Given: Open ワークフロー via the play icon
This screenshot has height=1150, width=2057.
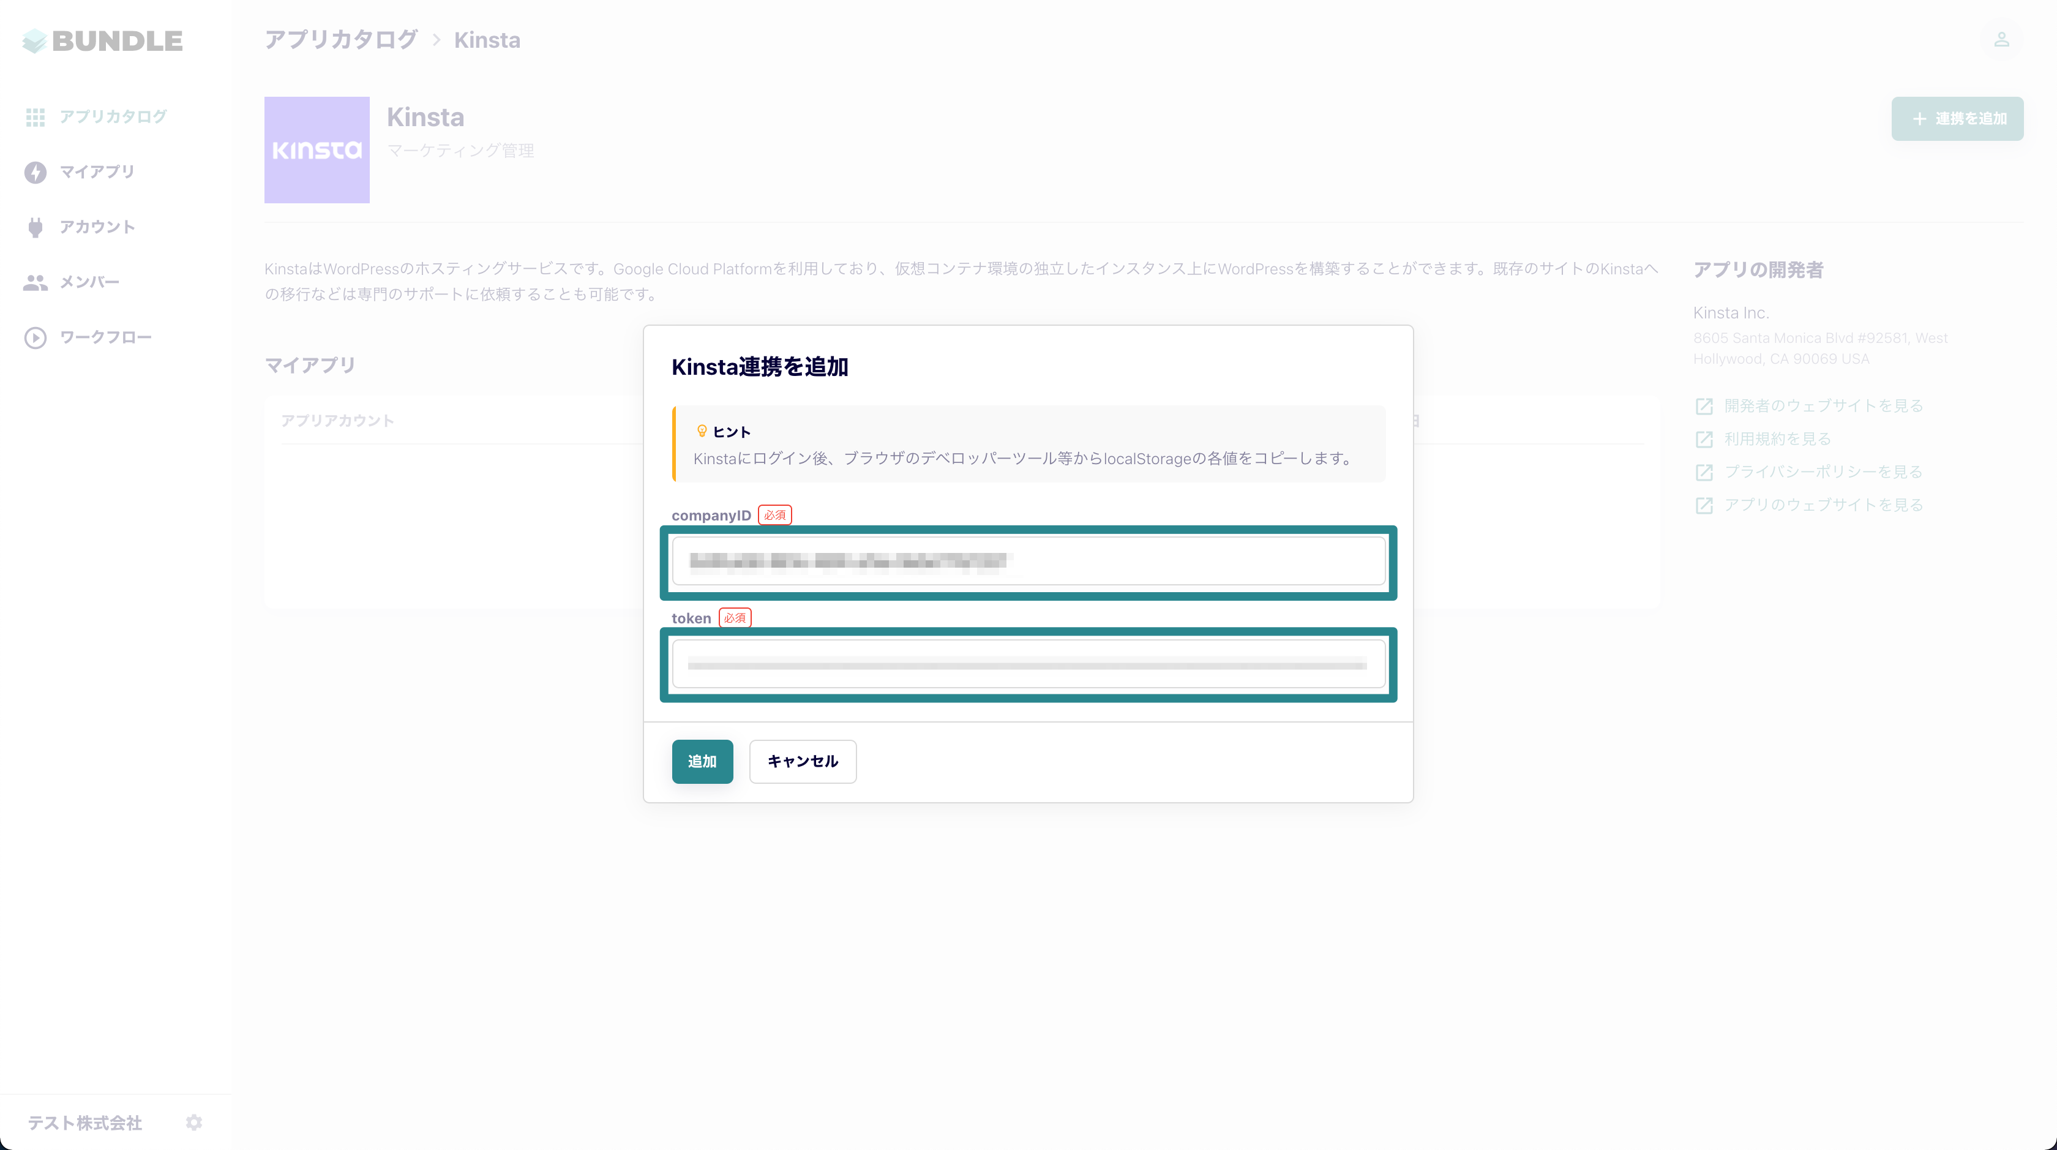Looking at the screenshot, I should tap(35, 337).
